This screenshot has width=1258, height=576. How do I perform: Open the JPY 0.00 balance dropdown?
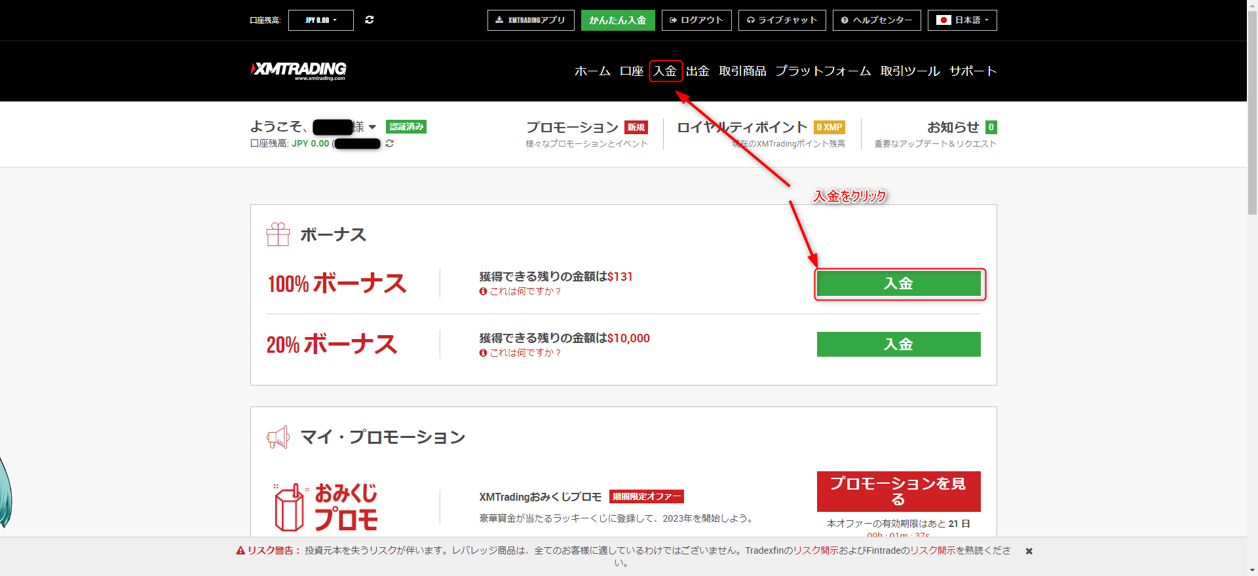321,20
